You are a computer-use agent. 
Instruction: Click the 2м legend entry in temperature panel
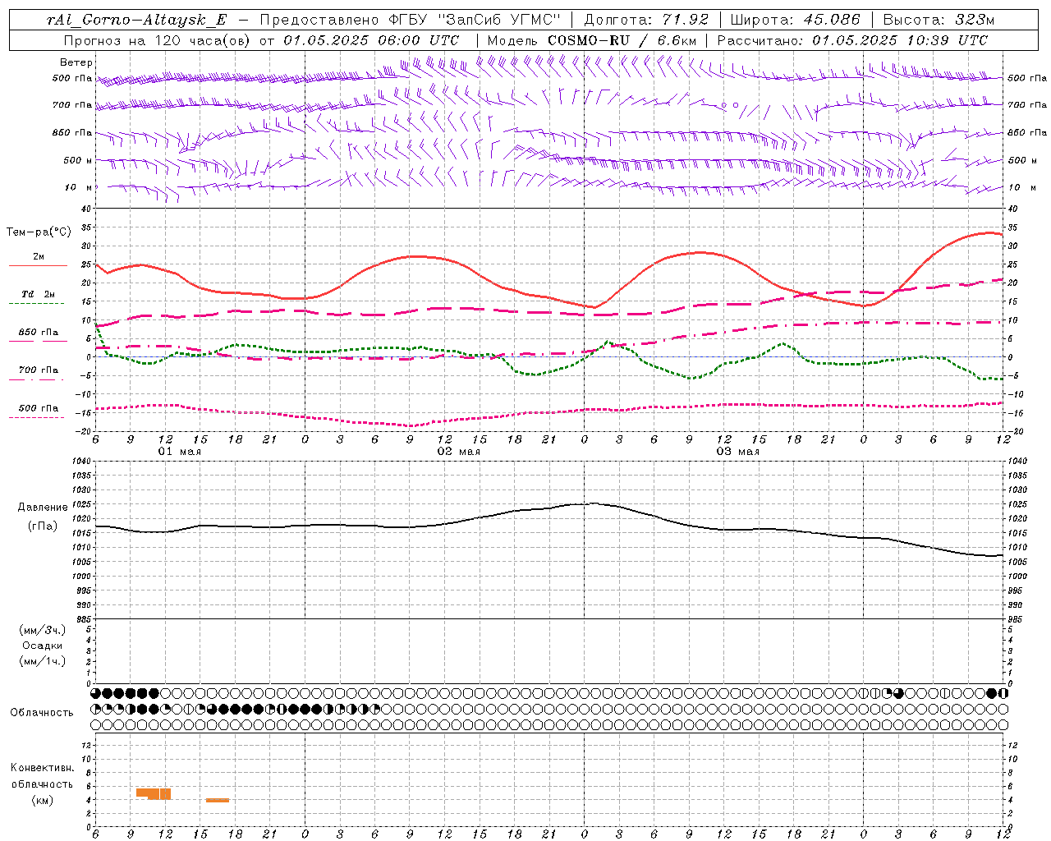tap(38, 256)
